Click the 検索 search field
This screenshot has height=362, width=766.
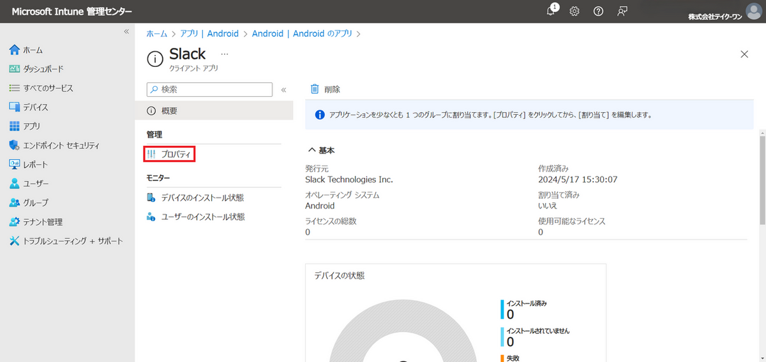(x=209, y=90)
